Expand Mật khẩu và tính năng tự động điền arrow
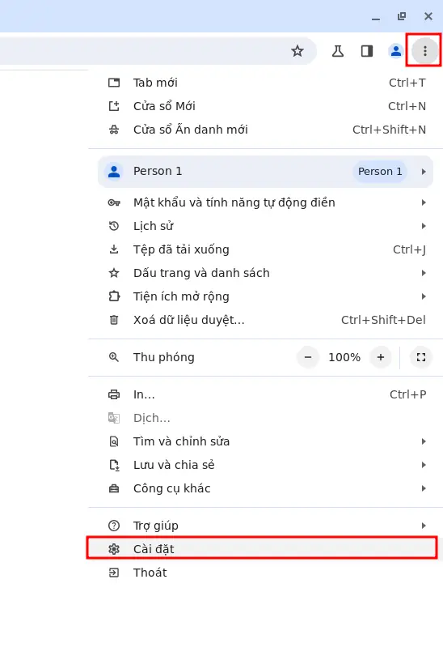 coord(424,202)
